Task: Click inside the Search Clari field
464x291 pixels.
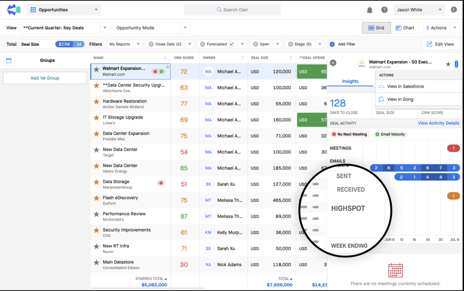Action: [232, 10]
